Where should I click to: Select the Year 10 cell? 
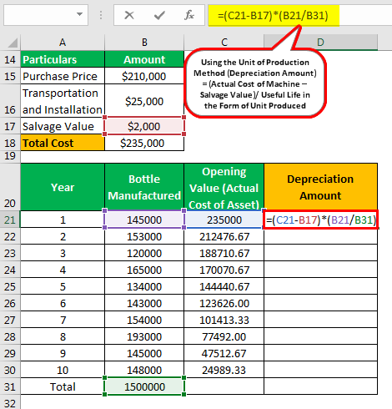[63, 370]
